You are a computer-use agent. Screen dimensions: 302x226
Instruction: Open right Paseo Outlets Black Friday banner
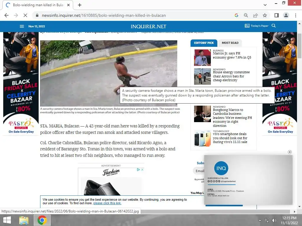[x=280, y=84]
